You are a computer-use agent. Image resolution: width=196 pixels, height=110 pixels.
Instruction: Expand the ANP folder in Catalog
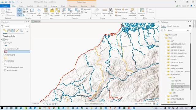pyautogui.click(x=166, y=41)
